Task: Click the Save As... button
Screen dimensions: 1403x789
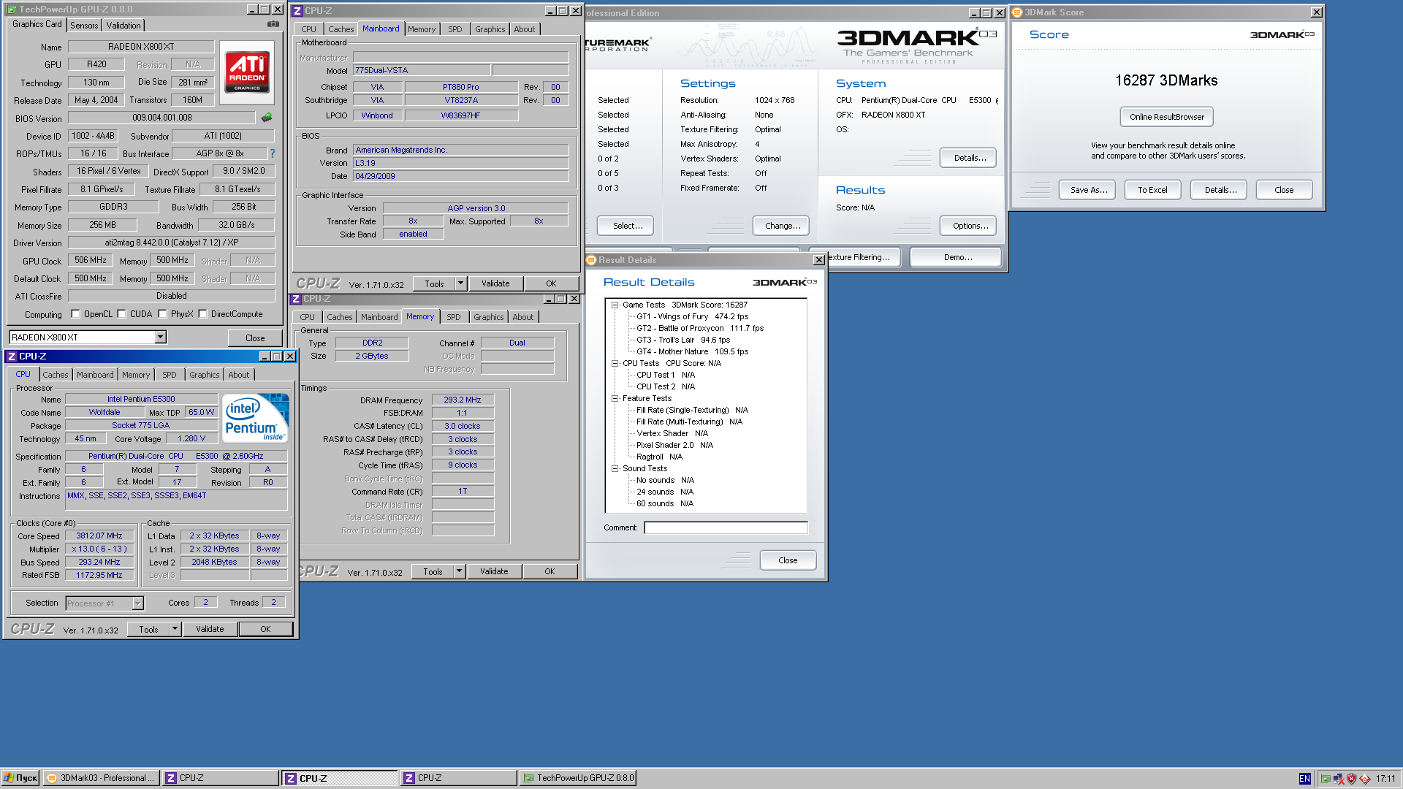Action: (x=1089, y=190)
